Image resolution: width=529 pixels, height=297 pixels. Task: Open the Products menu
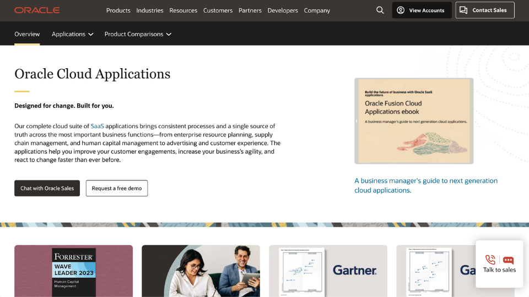[118, 10]
